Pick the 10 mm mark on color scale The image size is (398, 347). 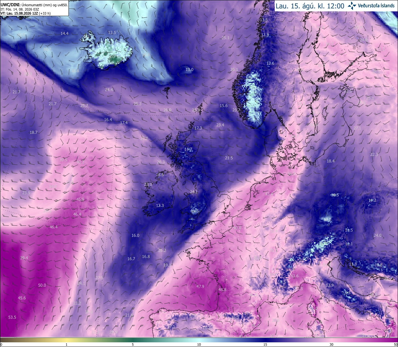pyautogui.click(x=199, y=345)
